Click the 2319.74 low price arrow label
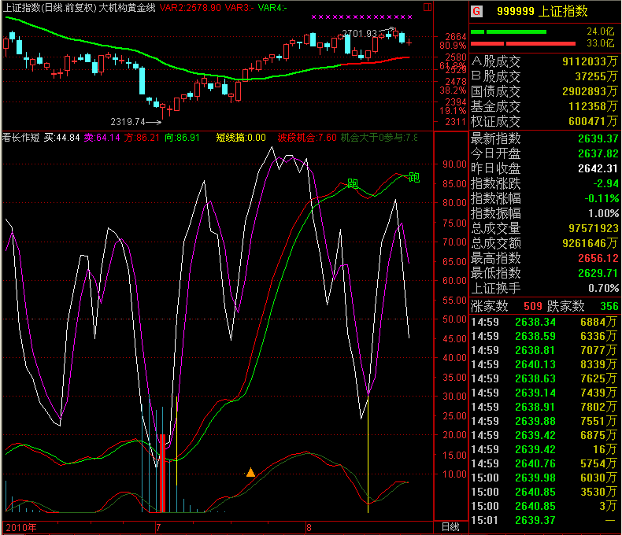 (x=136, y=121)
